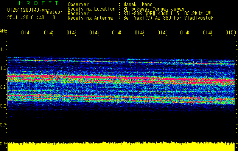This screenshot has height=151, width=238.
Task: Click the 0.6 frequency axis label
Action: click(x=3, y=144)
